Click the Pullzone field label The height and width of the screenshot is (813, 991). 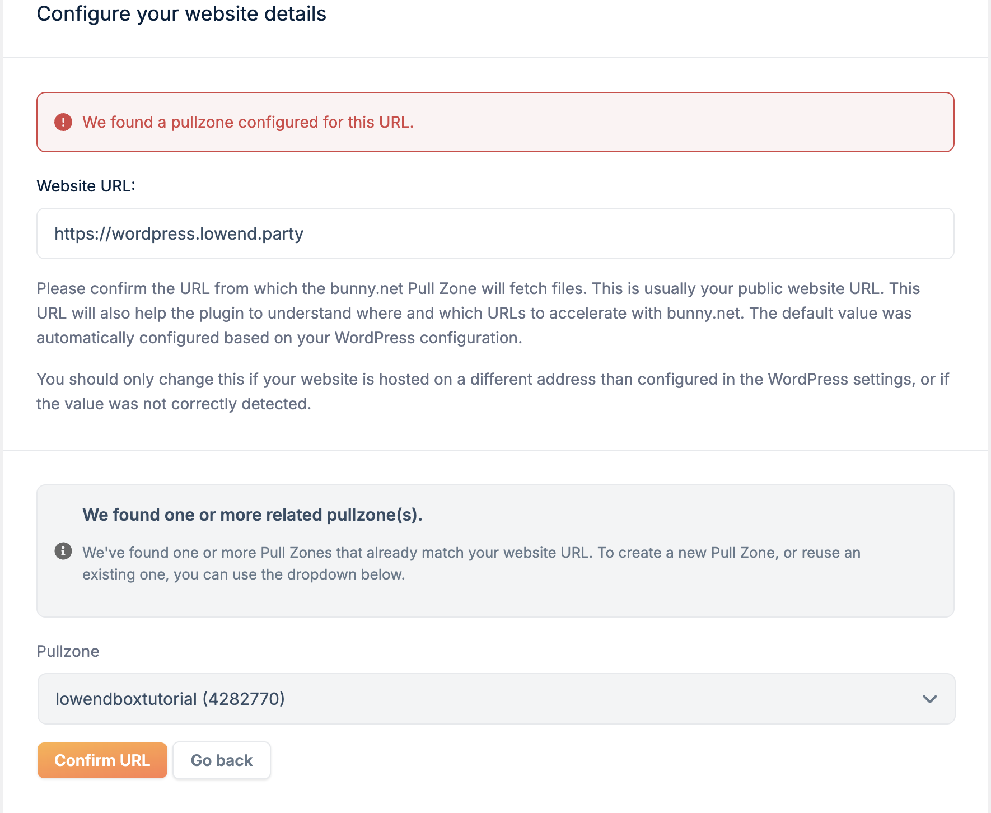(x=68, y=651)
